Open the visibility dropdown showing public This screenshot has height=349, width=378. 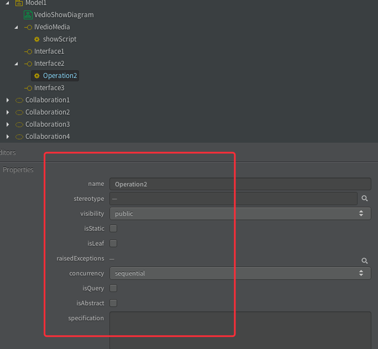pos(240,213)
